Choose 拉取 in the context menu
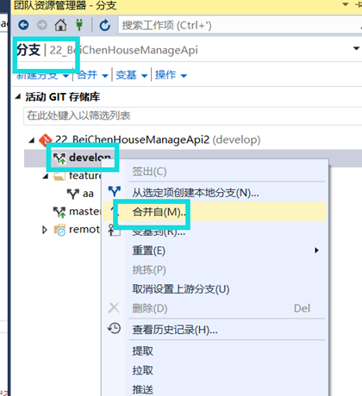Viewport: 362px width, 396px height. 215,370
